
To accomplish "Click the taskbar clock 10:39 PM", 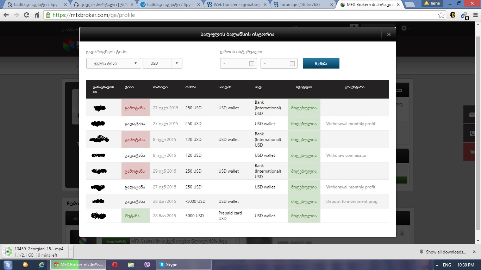I will point(466,265).
